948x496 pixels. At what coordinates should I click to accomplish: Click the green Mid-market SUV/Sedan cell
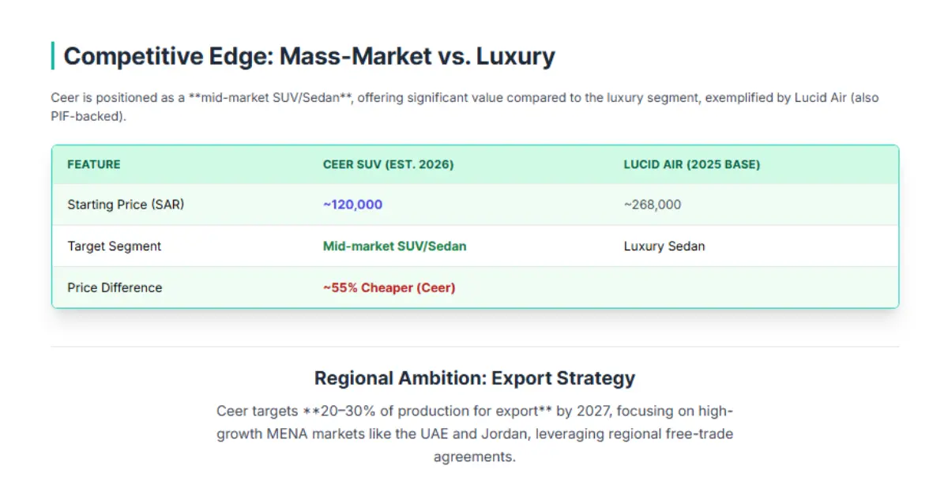point(394,246)
